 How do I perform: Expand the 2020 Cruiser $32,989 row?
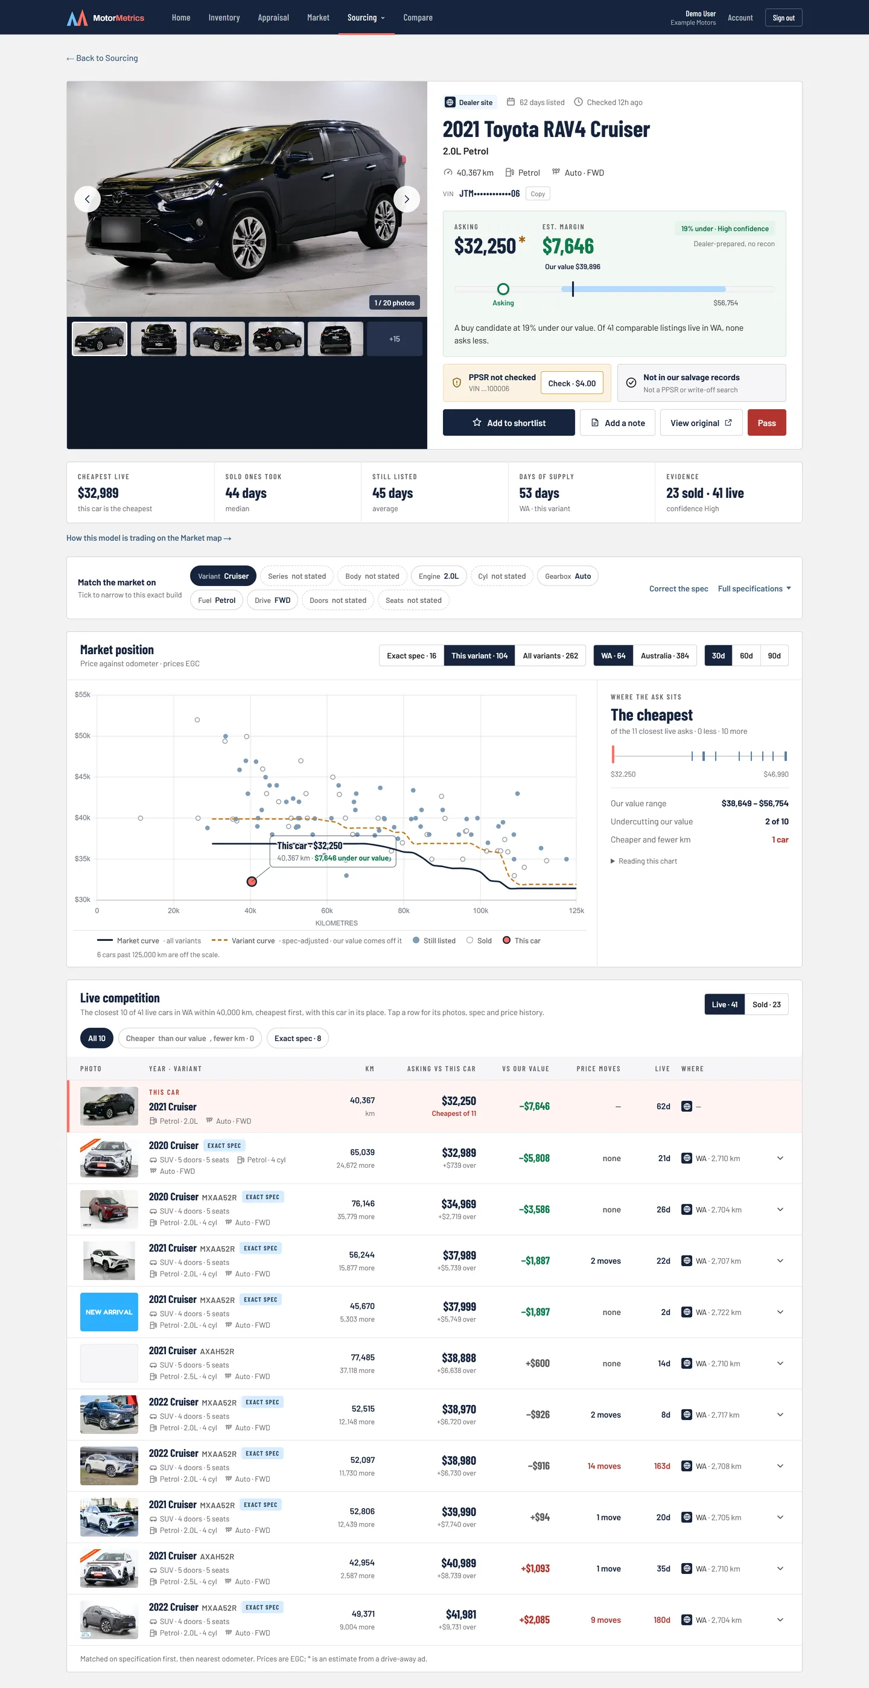coord(780,1158)
